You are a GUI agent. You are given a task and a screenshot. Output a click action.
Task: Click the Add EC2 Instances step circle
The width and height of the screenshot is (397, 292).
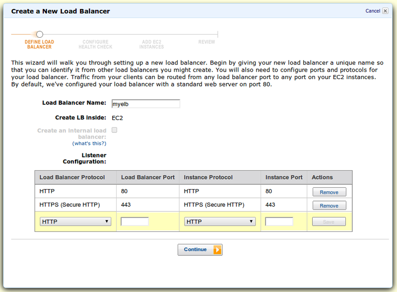pos(151,34)
